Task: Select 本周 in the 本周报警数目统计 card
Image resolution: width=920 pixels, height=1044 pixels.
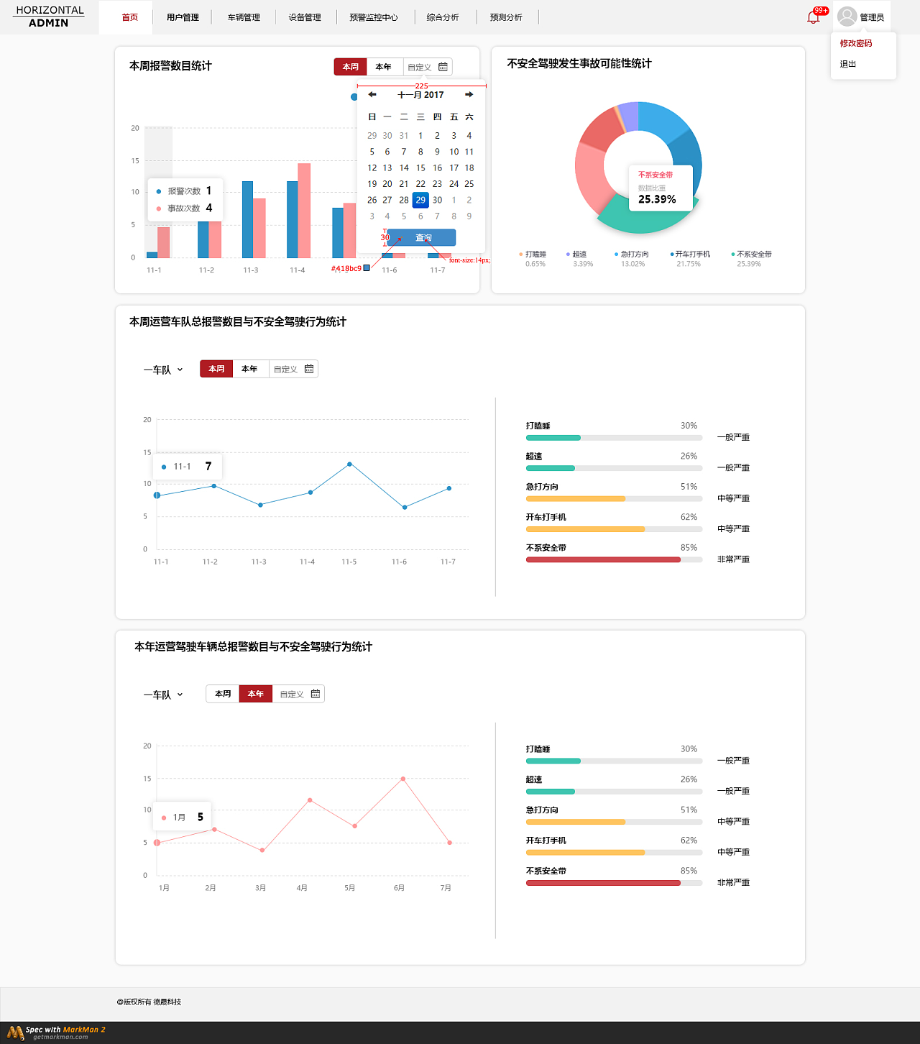Action: (x=351, y=67)
